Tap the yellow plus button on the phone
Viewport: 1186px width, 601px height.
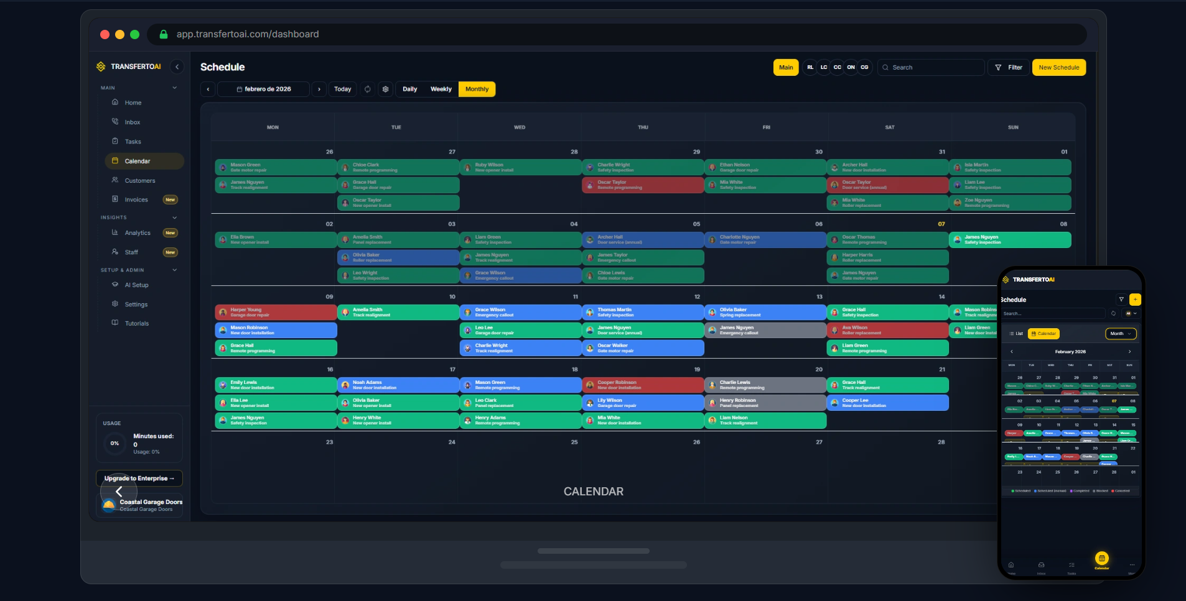coord(1135,300)
